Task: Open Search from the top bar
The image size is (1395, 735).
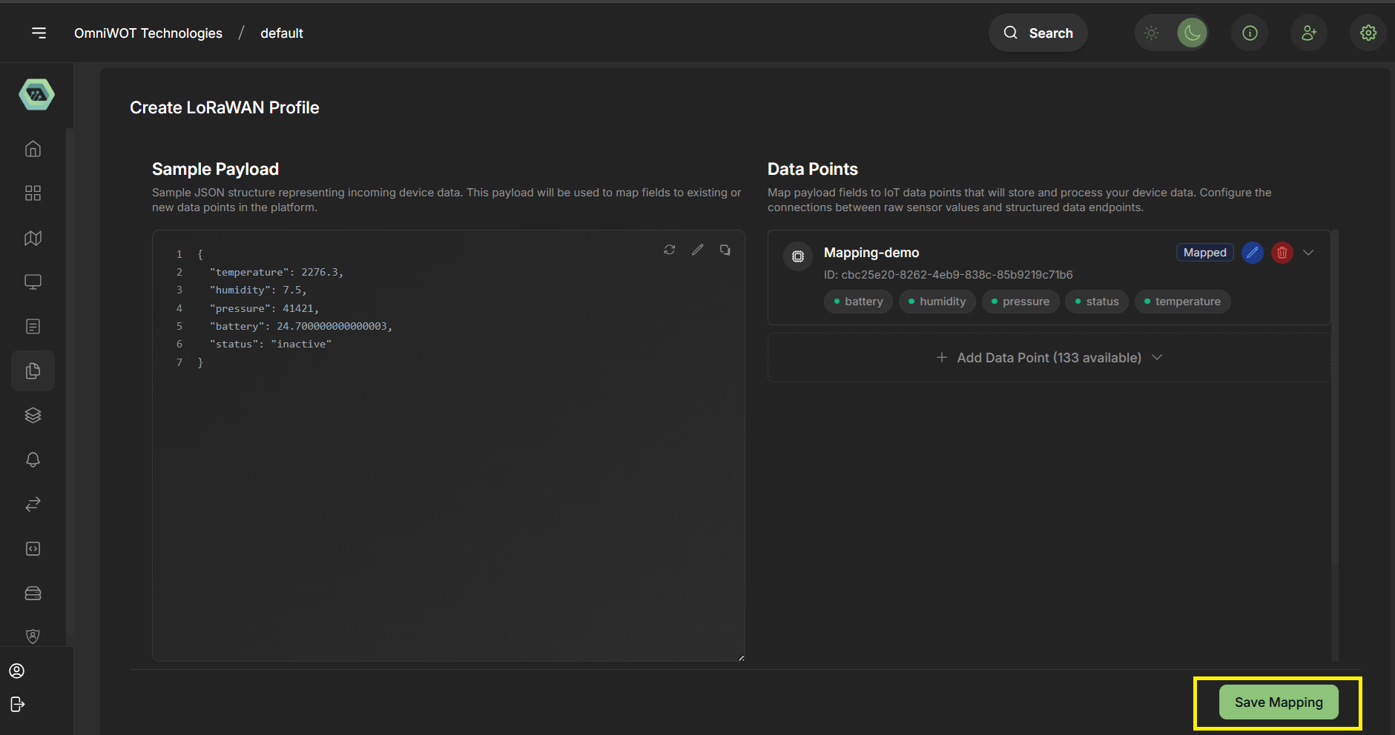Action: [x=1038, y=33]
